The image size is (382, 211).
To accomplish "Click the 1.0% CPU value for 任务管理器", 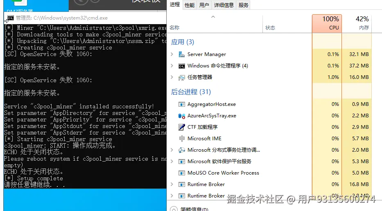I will (333, 77).
